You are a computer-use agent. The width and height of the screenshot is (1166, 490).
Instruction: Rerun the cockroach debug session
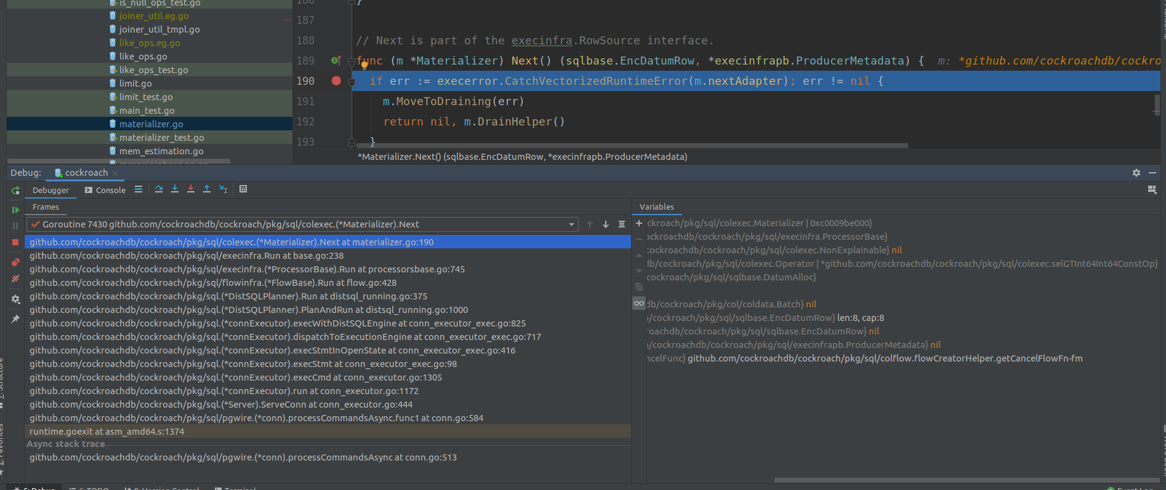click(15, 191)
